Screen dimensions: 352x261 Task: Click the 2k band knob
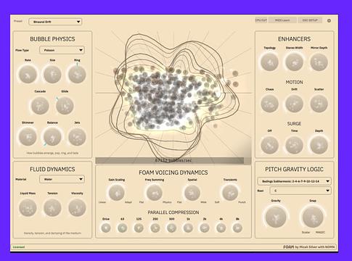205,228
